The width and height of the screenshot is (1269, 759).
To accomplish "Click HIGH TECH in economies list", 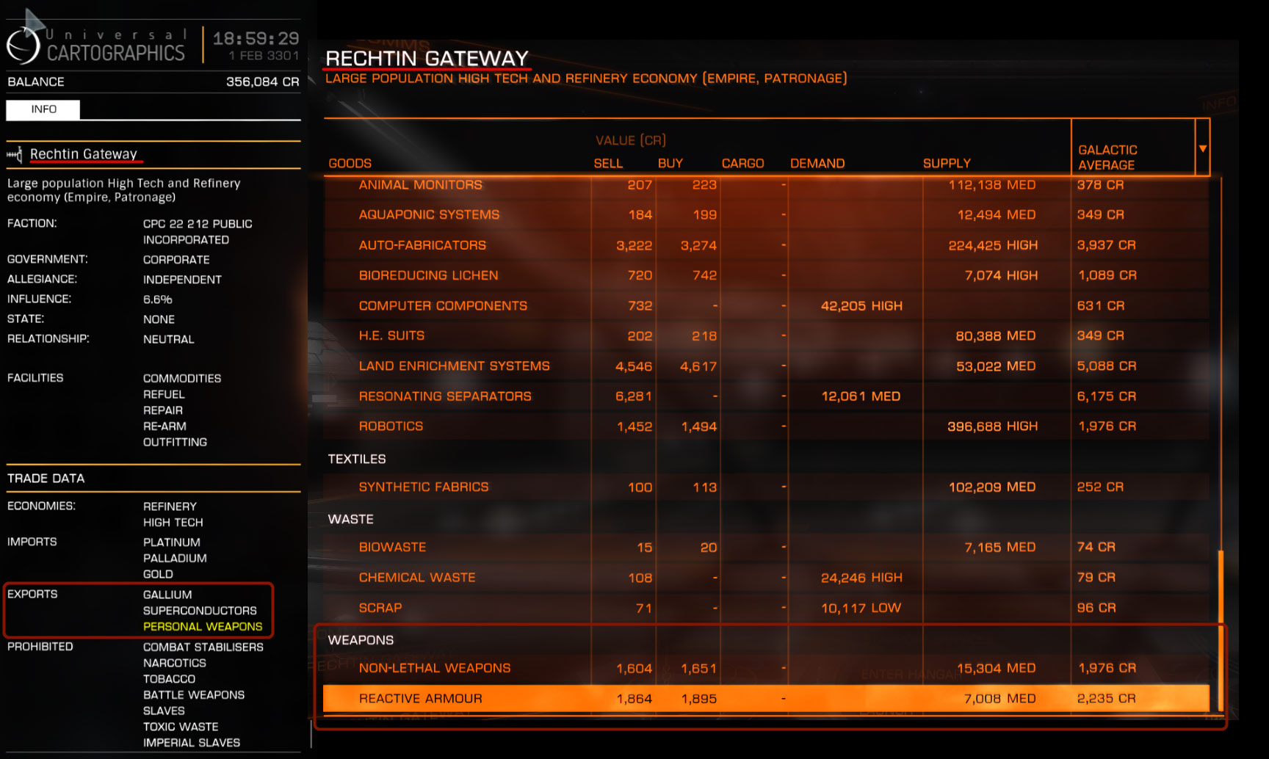I will pos(173,523).
